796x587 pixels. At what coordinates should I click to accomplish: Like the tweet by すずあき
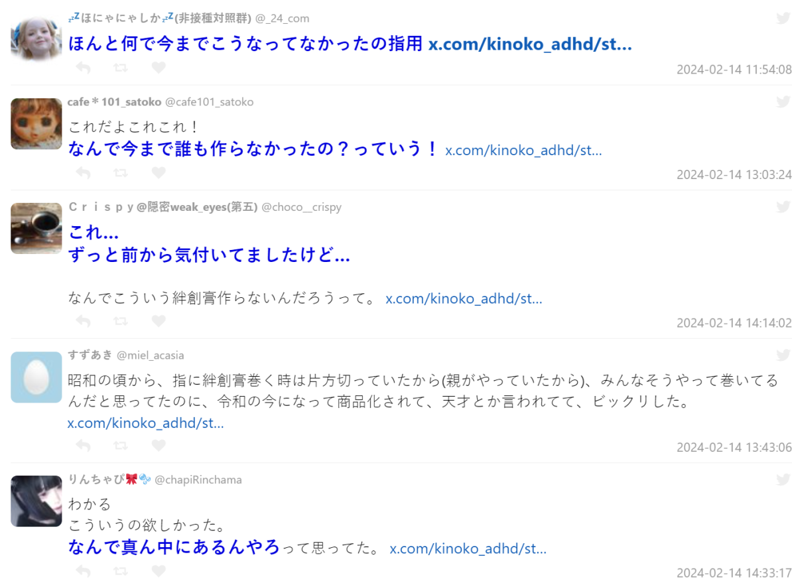pos(158,446)
